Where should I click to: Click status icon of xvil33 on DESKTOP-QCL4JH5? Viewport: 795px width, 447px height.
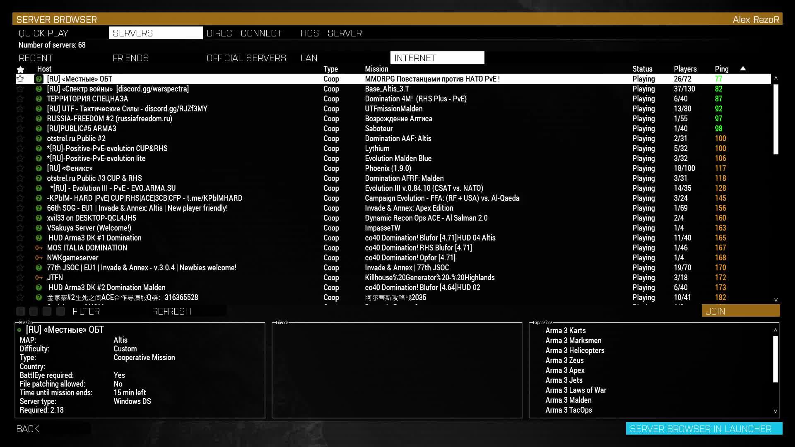(39, 218)
